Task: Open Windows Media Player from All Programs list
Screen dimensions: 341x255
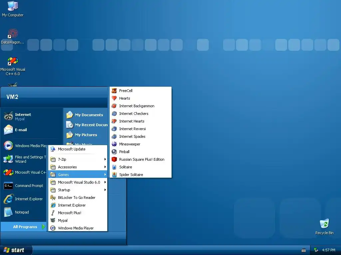Action: pyautogui.click(x=78, y=228)
